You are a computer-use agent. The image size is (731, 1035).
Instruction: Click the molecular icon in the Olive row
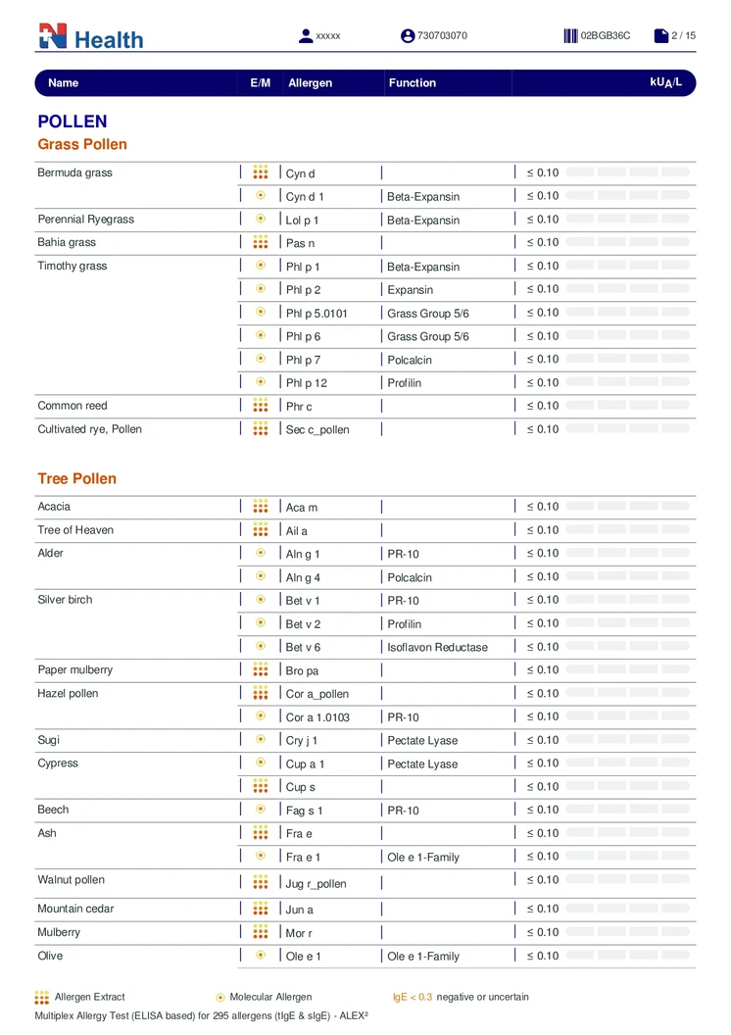click(x=261, y=956)
